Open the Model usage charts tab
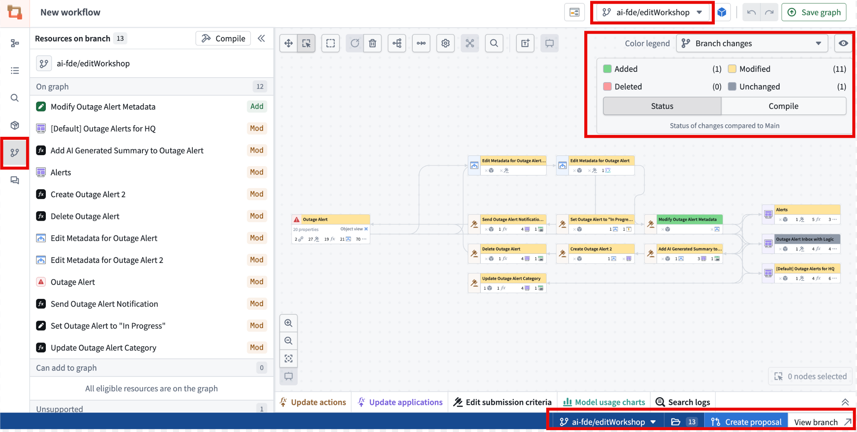The image size is (857, 432). (604, 402)
